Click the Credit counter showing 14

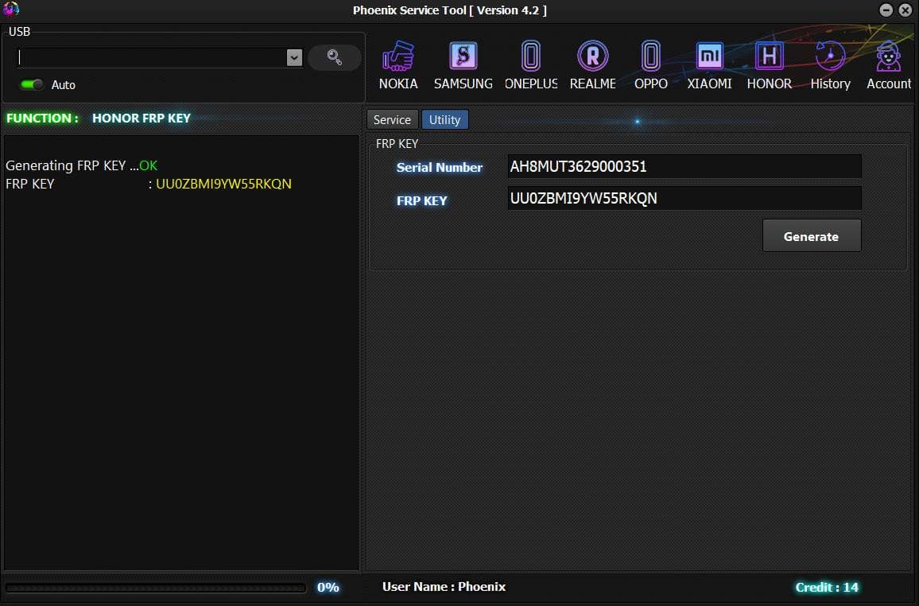827,587
